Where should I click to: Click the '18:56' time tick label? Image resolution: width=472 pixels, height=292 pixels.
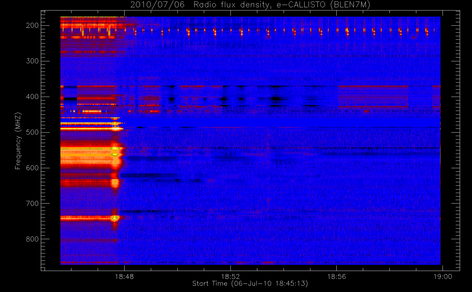click(337, 277)
